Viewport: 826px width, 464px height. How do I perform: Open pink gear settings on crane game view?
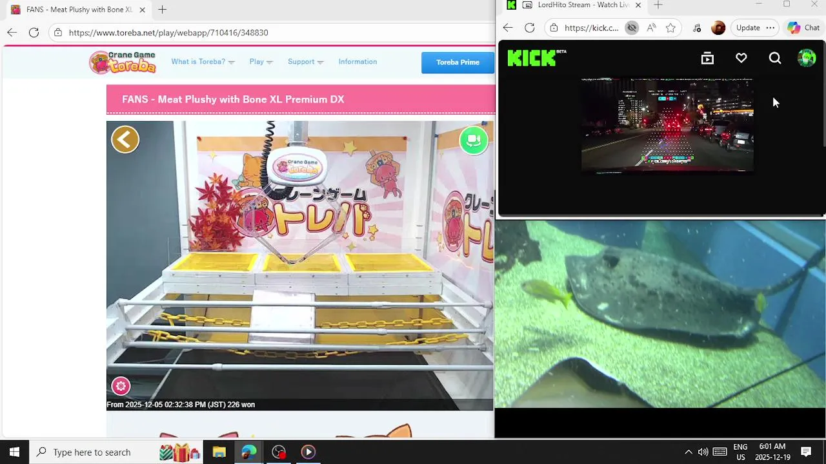[x=121, y=386]
